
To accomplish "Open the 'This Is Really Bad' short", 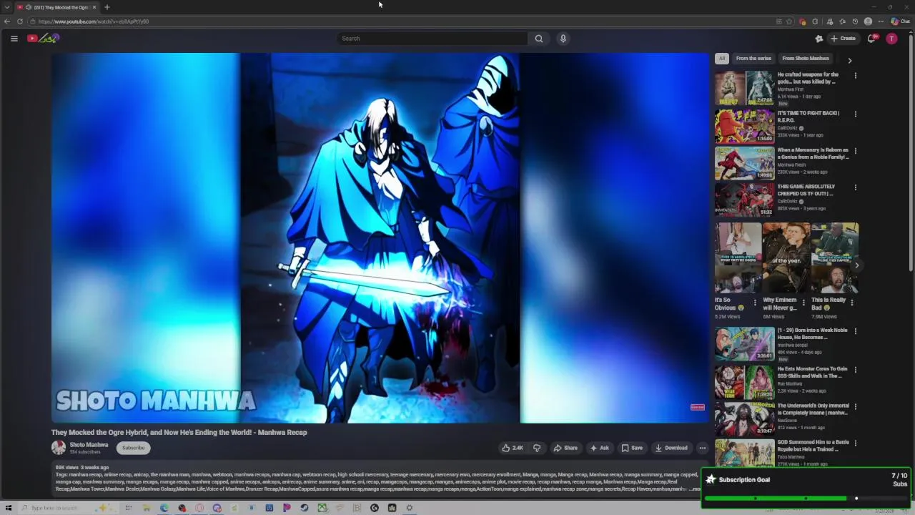I will [x=834, y=257].
